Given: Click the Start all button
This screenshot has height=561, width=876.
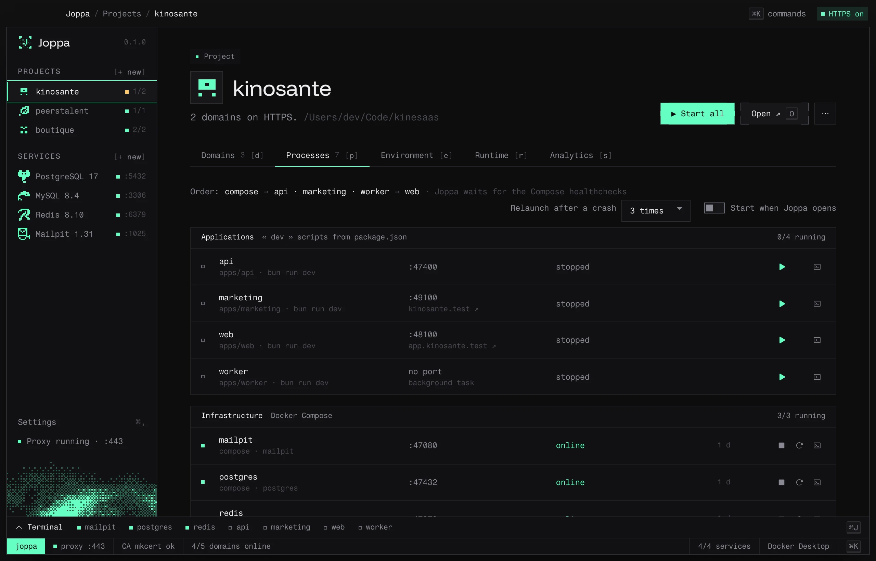Looking at the screenshot, I should pos(697,114).
